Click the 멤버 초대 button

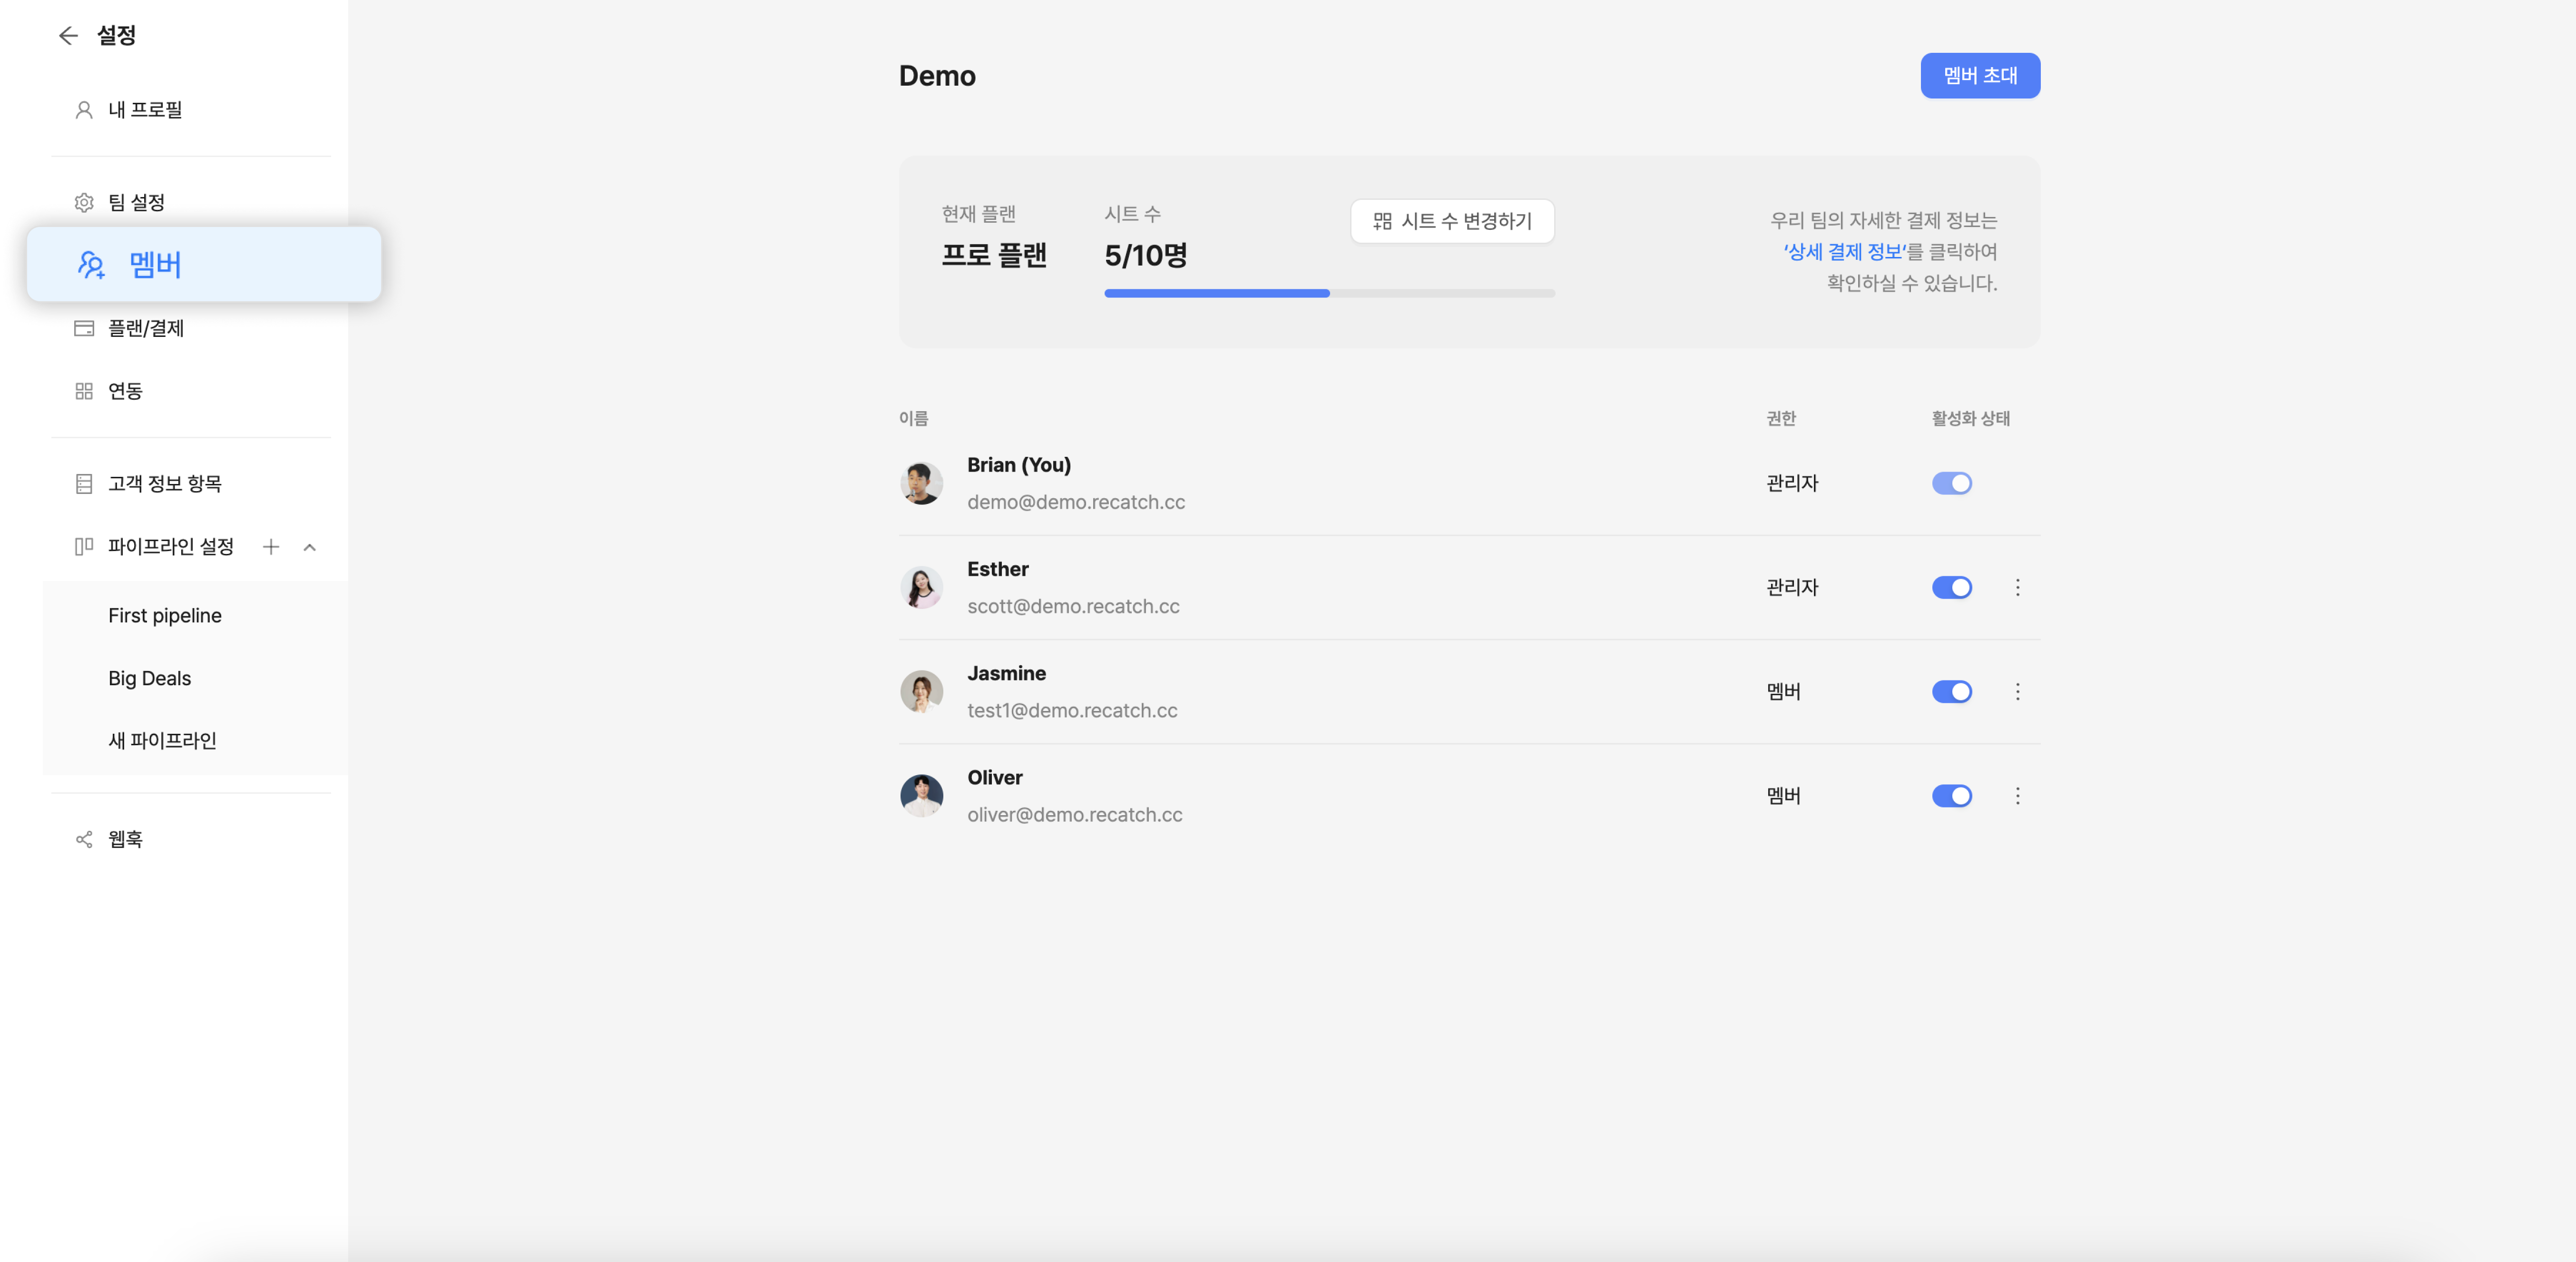tap(1979, 76)
